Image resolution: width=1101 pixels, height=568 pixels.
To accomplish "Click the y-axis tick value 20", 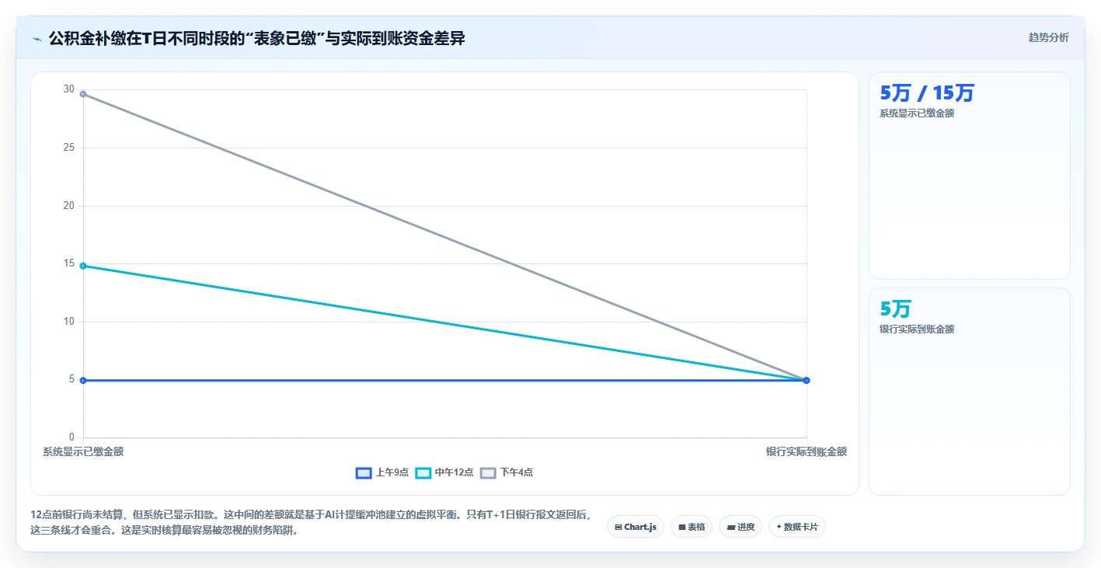I will [69, 206].
